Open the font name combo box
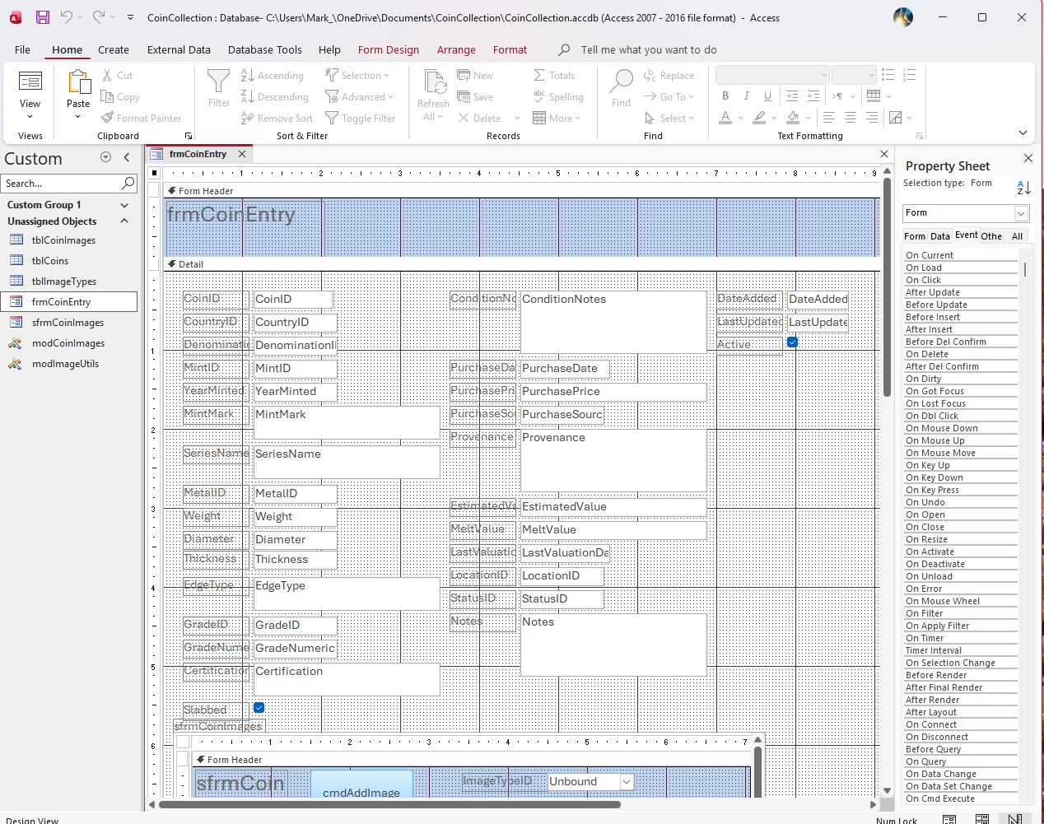 tap(771, 75)
